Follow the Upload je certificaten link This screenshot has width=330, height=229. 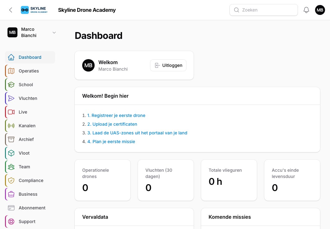pyautogui.click(x=112, y=124)
